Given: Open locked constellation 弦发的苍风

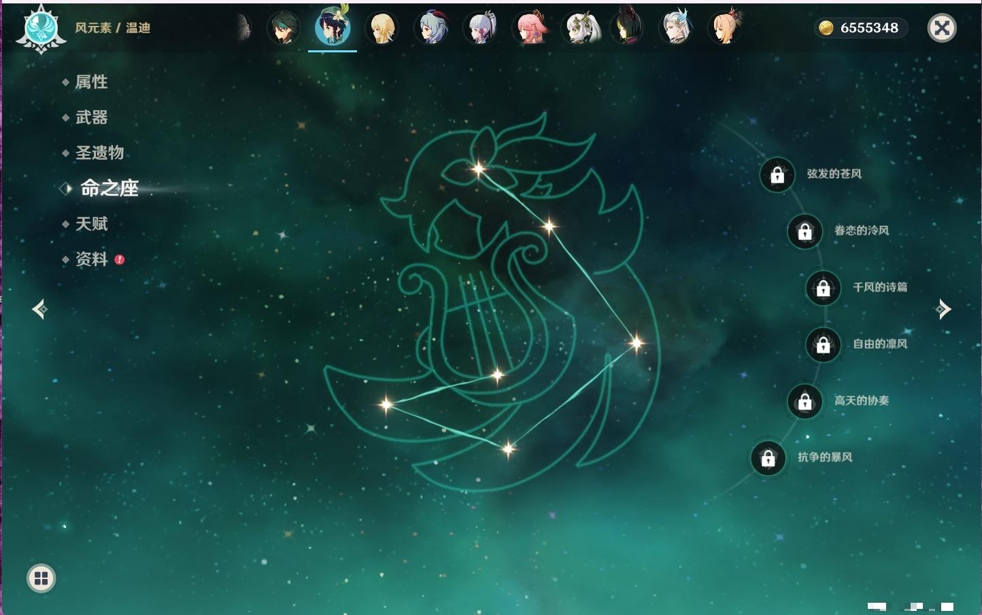Looking at the screenshot, I should tap(777, 175).
